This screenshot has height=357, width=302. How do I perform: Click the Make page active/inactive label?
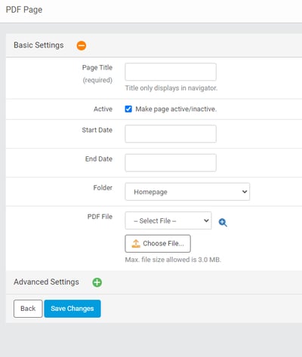click(x=176, y=109)
